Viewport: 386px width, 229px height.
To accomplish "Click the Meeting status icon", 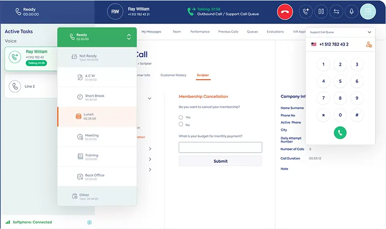I will [x=80, y=137].
